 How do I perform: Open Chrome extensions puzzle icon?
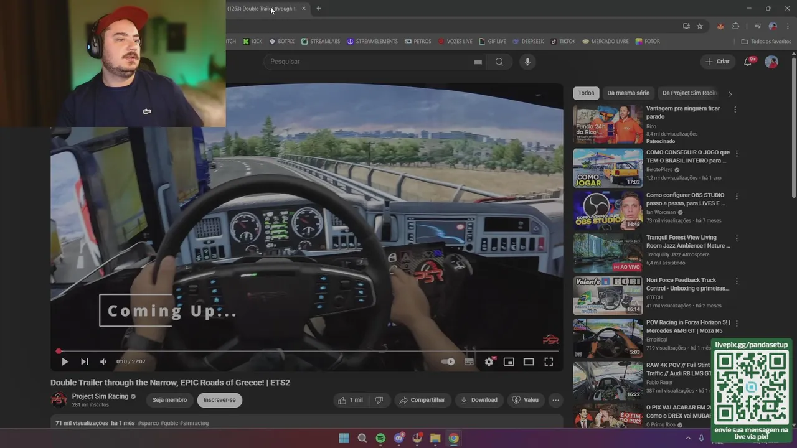click(736, 26)
